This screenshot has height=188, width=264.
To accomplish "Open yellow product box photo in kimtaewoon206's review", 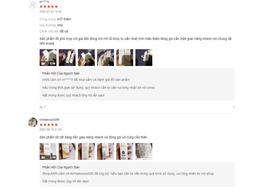I will coord(67,151).
